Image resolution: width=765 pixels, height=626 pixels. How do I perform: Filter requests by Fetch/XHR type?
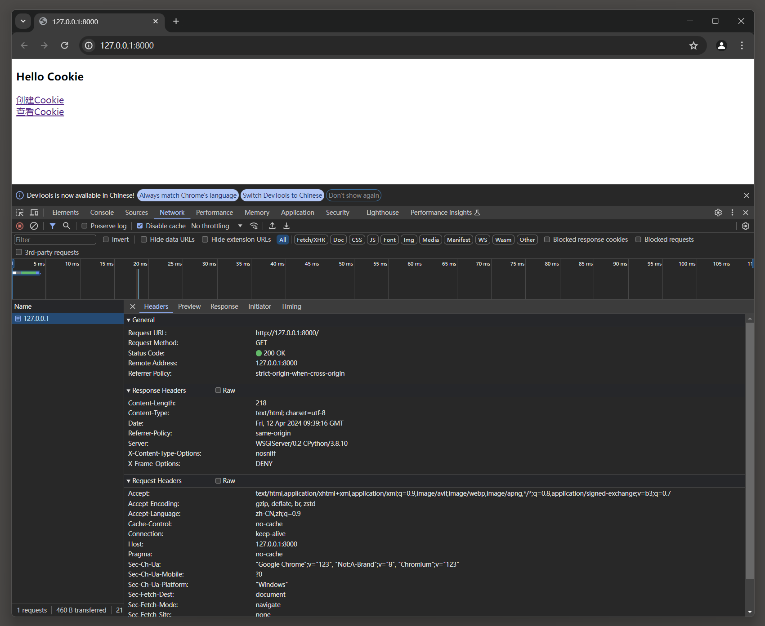coord(311,240)
